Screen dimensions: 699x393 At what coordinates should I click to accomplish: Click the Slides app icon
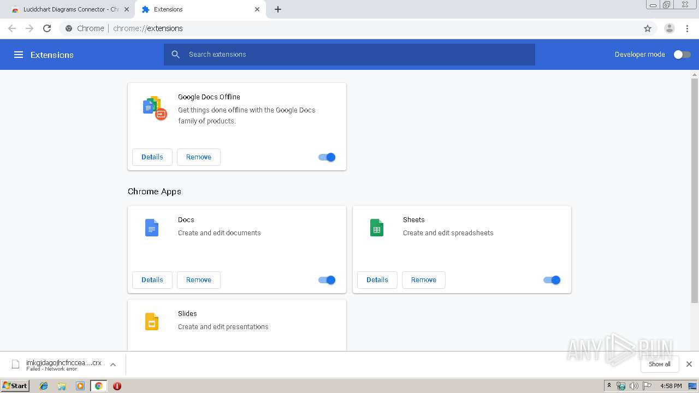[x=152, y=321]
